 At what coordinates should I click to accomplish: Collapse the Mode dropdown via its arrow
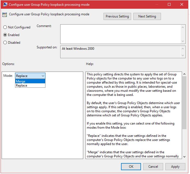click(43, 76)
